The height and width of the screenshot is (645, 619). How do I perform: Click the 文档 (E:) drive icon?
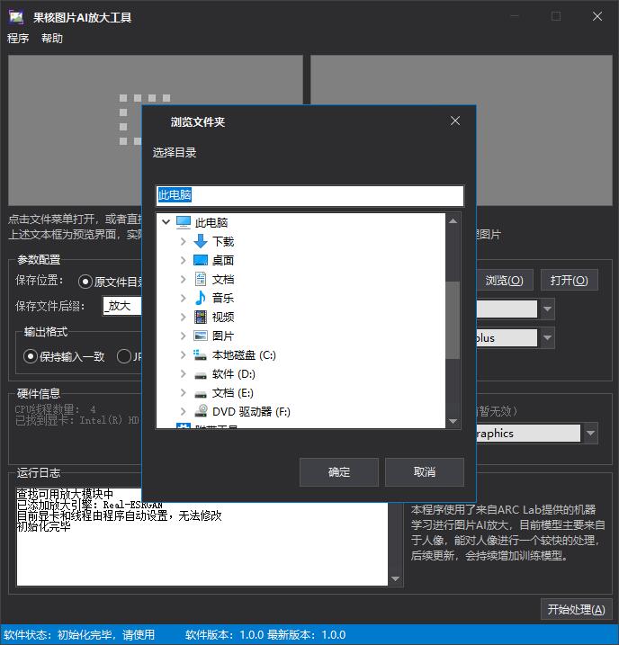201,393
